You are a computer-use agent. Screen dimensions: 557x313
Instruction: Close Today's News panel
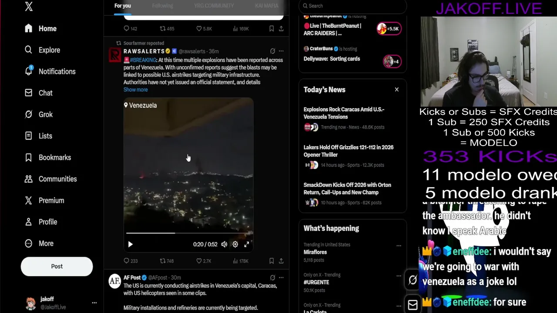[396, 90]
